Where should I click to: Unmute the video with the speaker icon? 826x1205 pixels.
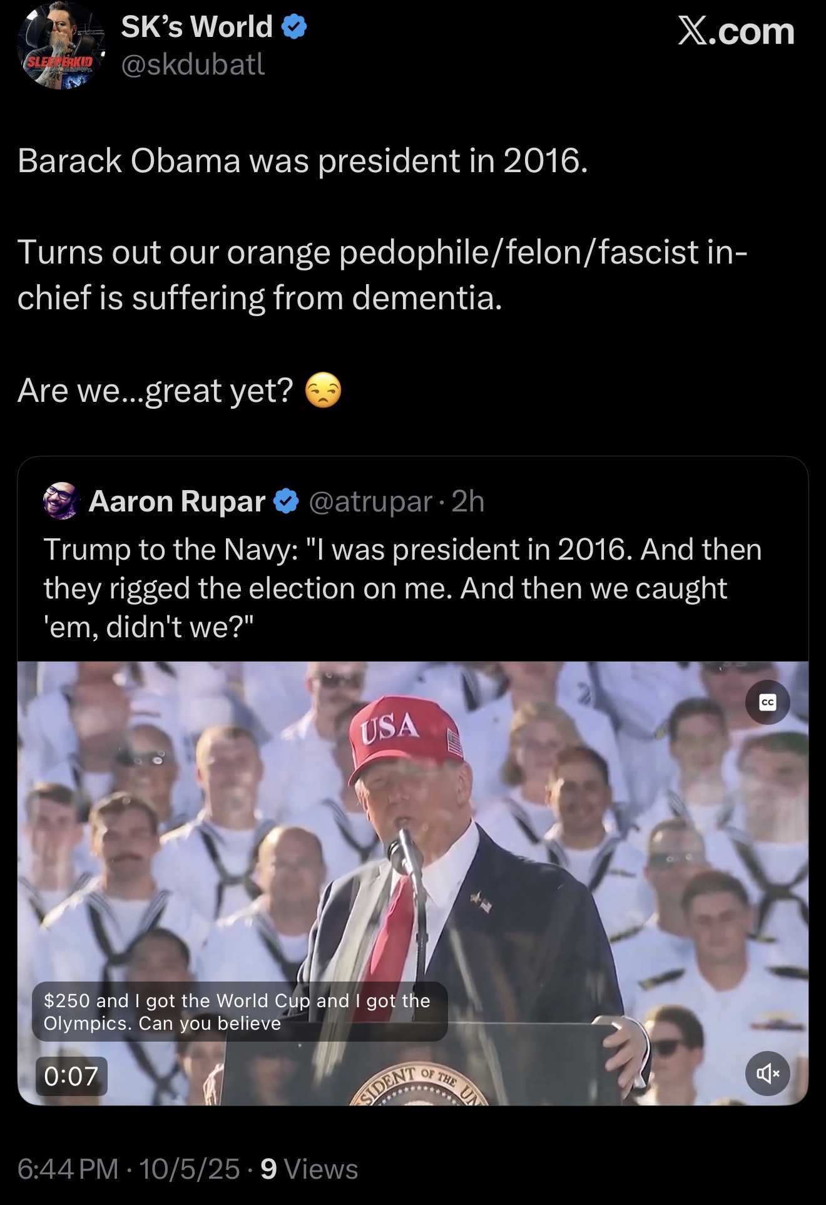(767, 1074)
